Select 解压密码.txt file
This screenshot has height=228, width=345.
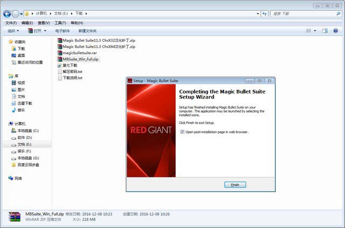tap(70, 72)
